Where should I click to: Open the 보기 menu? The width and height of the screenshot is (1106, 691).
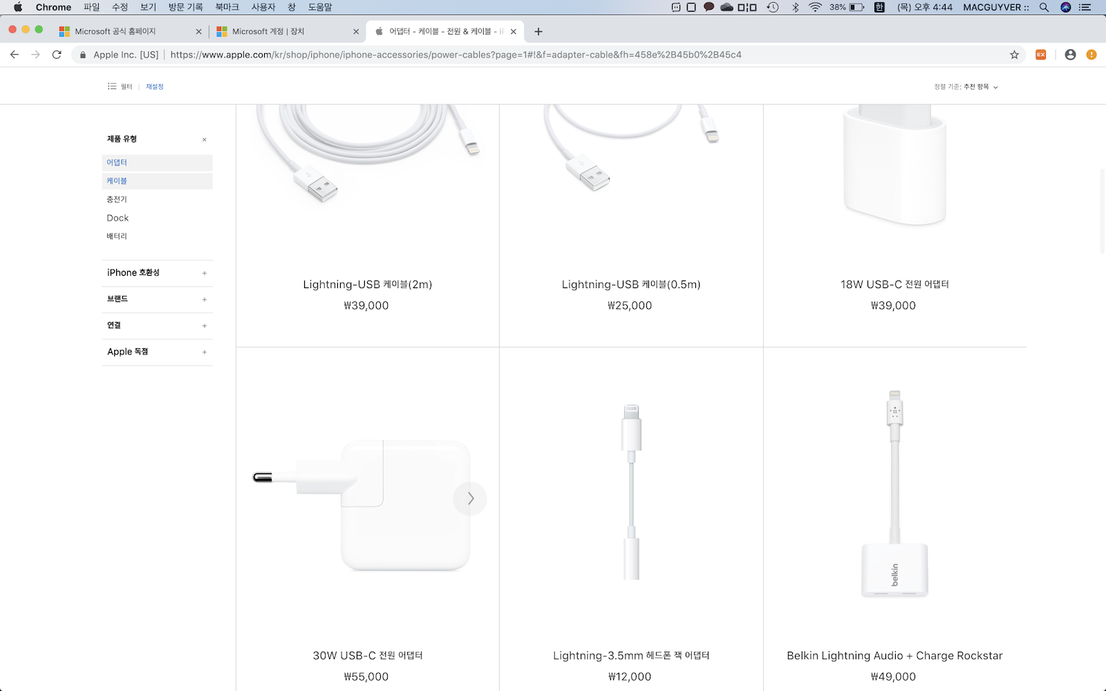point(148,7)
